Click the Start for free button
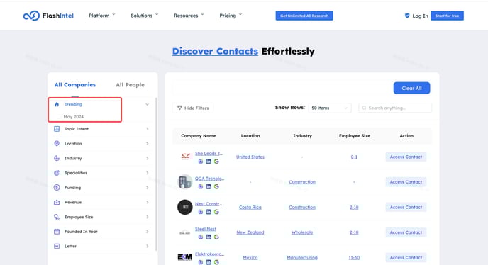The height and width of the screenshot is (265, 488). coord(447,16)
